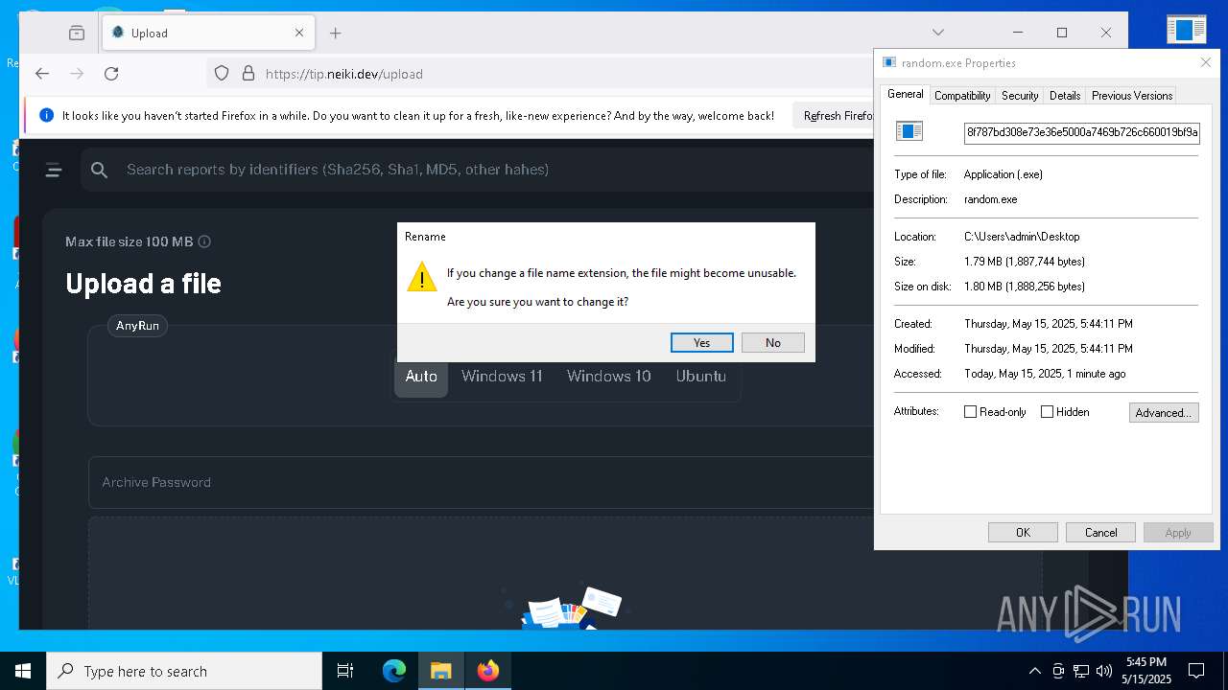This screenshot has height=690, width=1228.
Task: Open the Windows Start menu
Action: [x=23, y=671]
